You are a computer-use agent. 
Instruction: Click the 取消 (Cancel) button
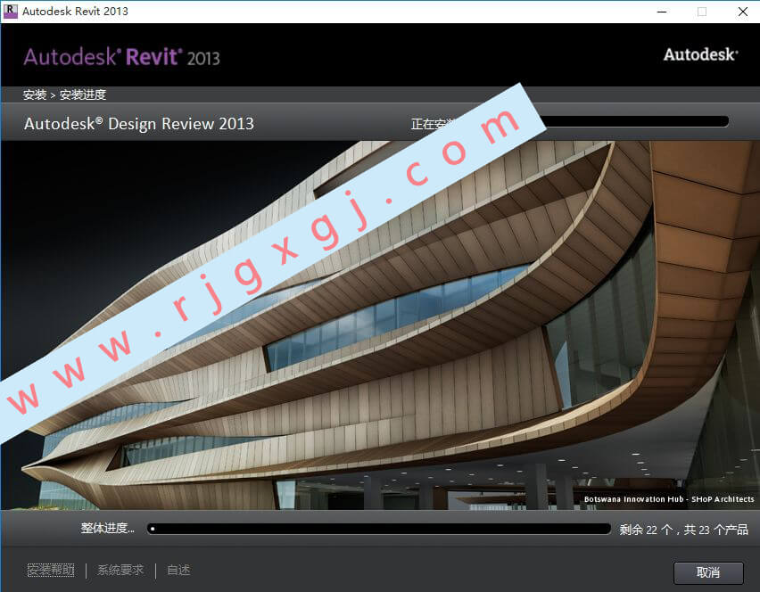[708, 572]
